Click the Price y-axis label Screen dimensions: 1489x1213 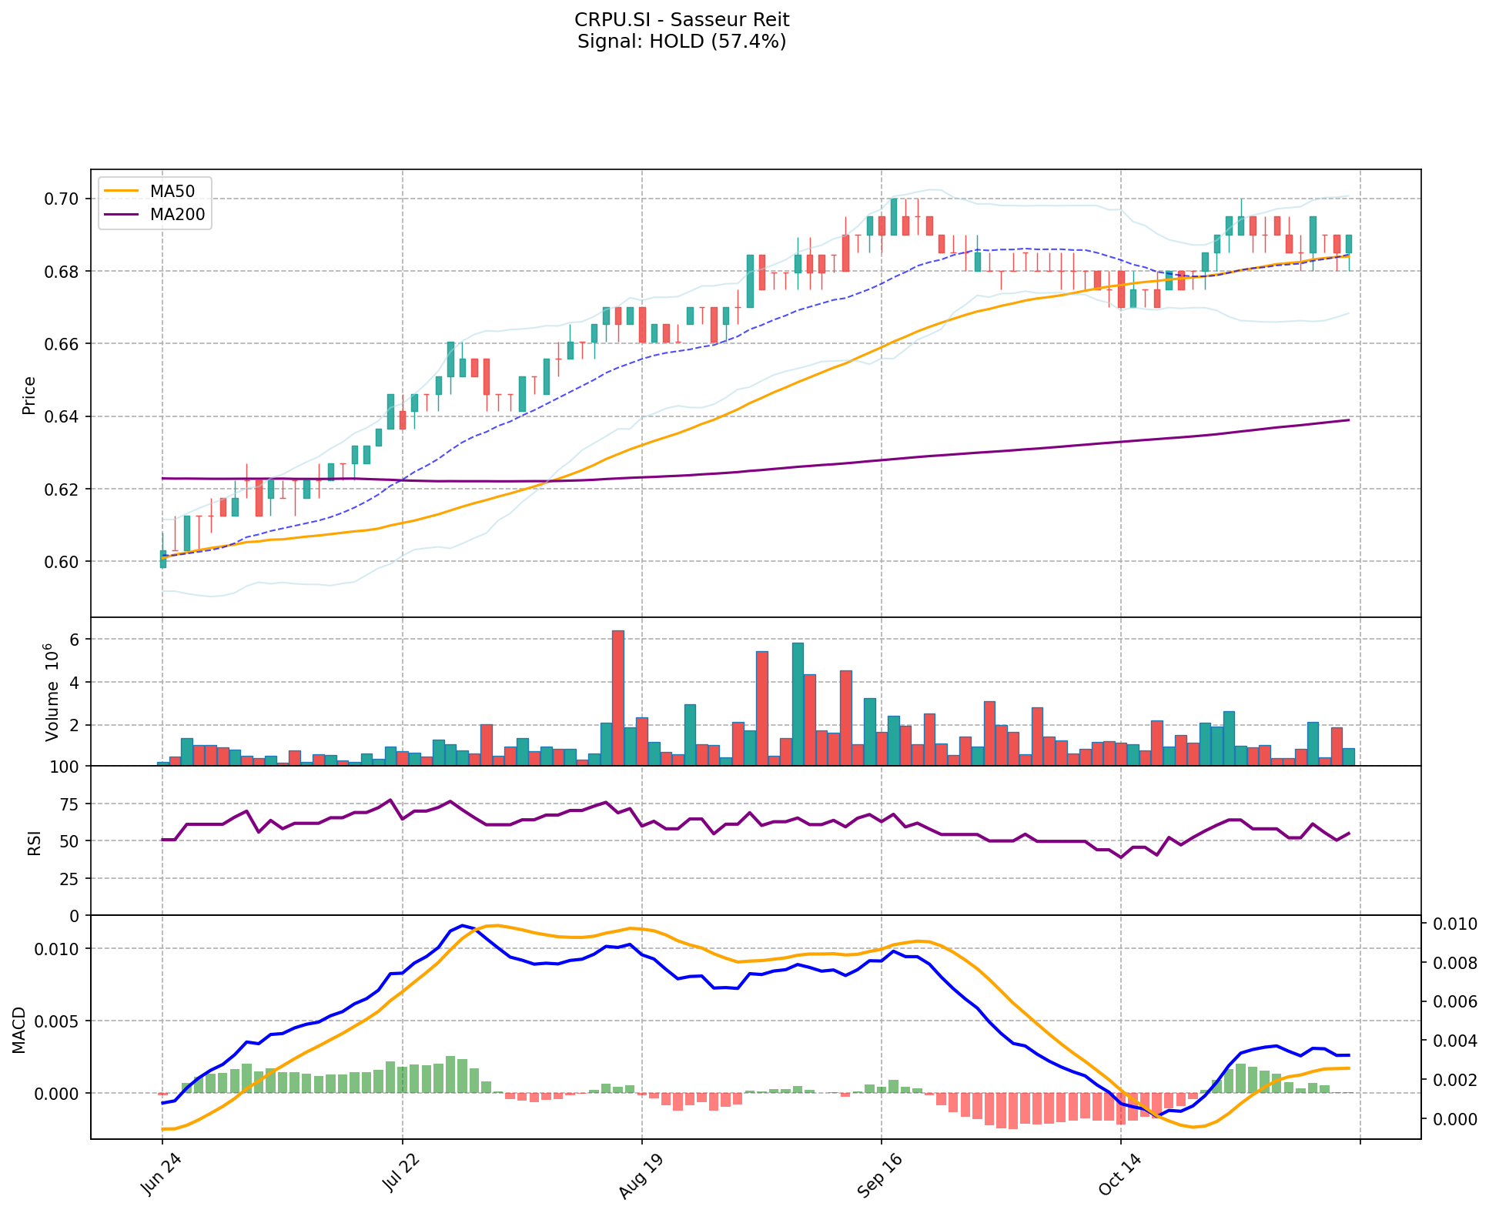[29, 395]
